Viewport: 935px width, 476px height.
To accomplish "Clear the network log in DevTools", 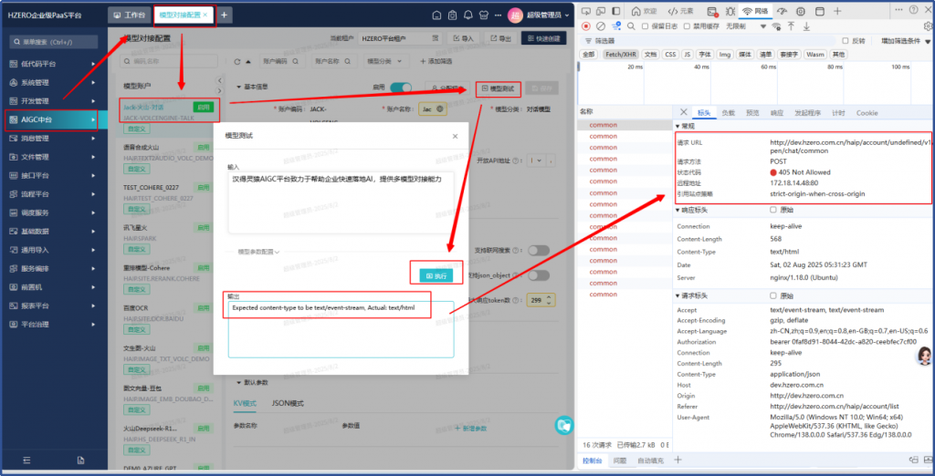I will (x=601, y=26).
